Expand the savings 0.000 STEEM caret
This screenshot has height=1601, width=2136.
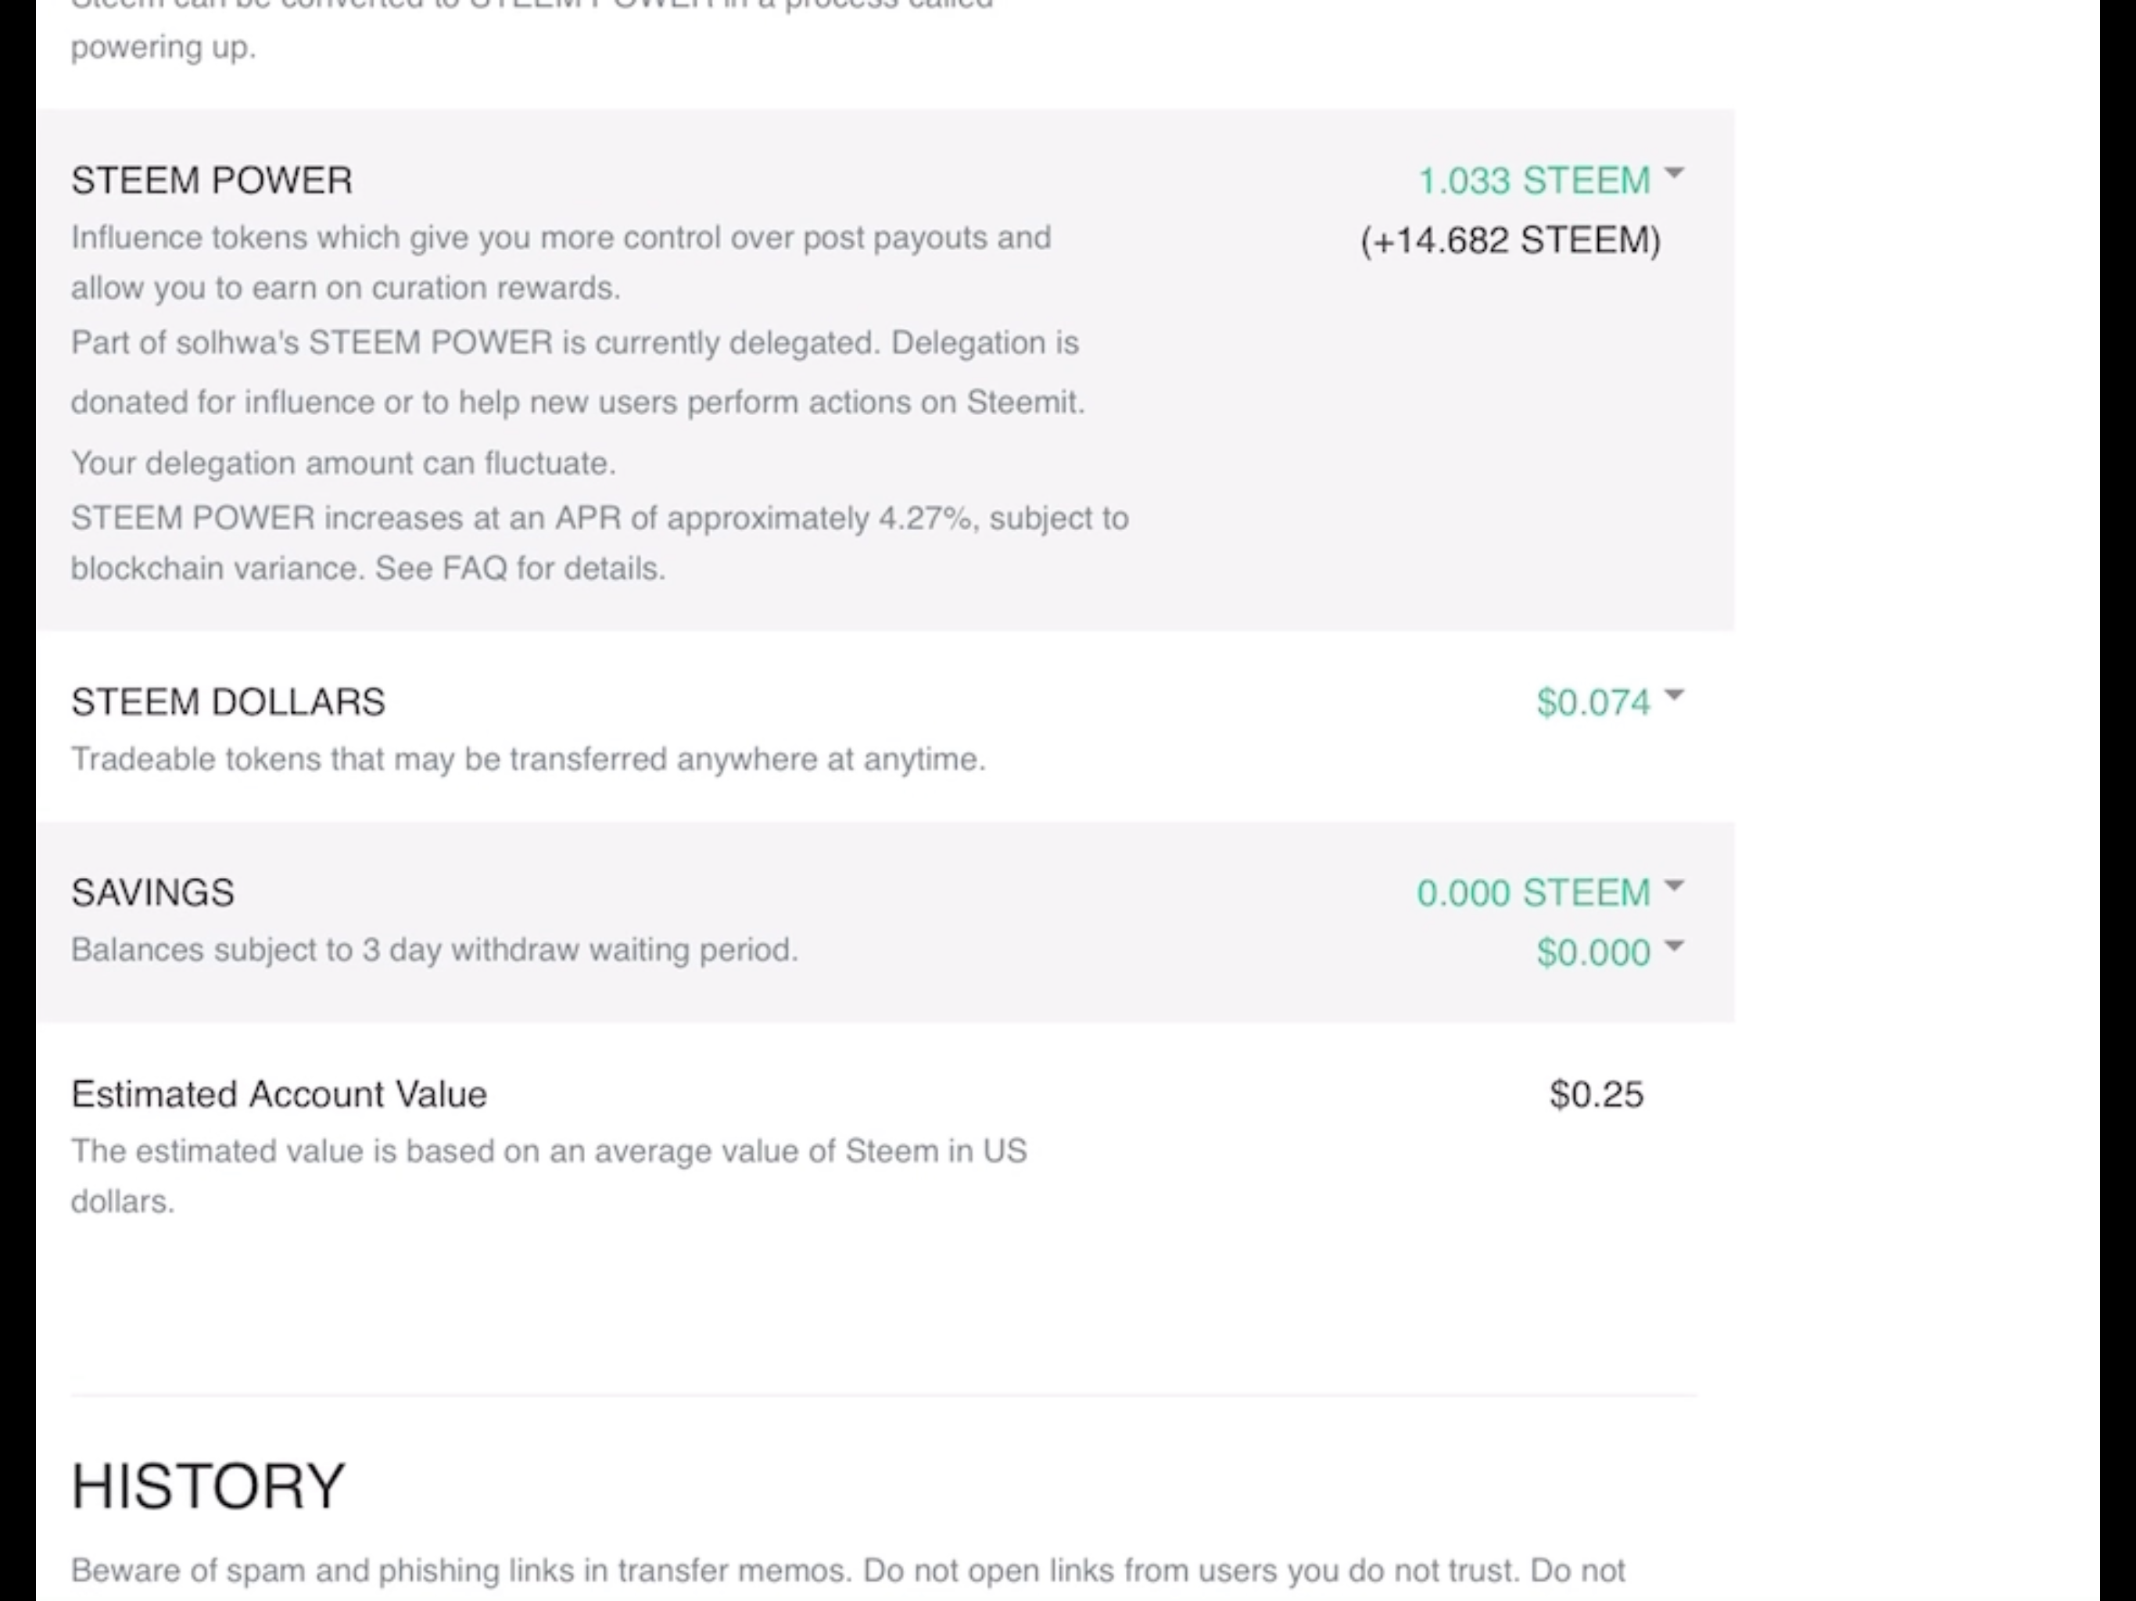pyautogui.click(x=1675, y=886)
